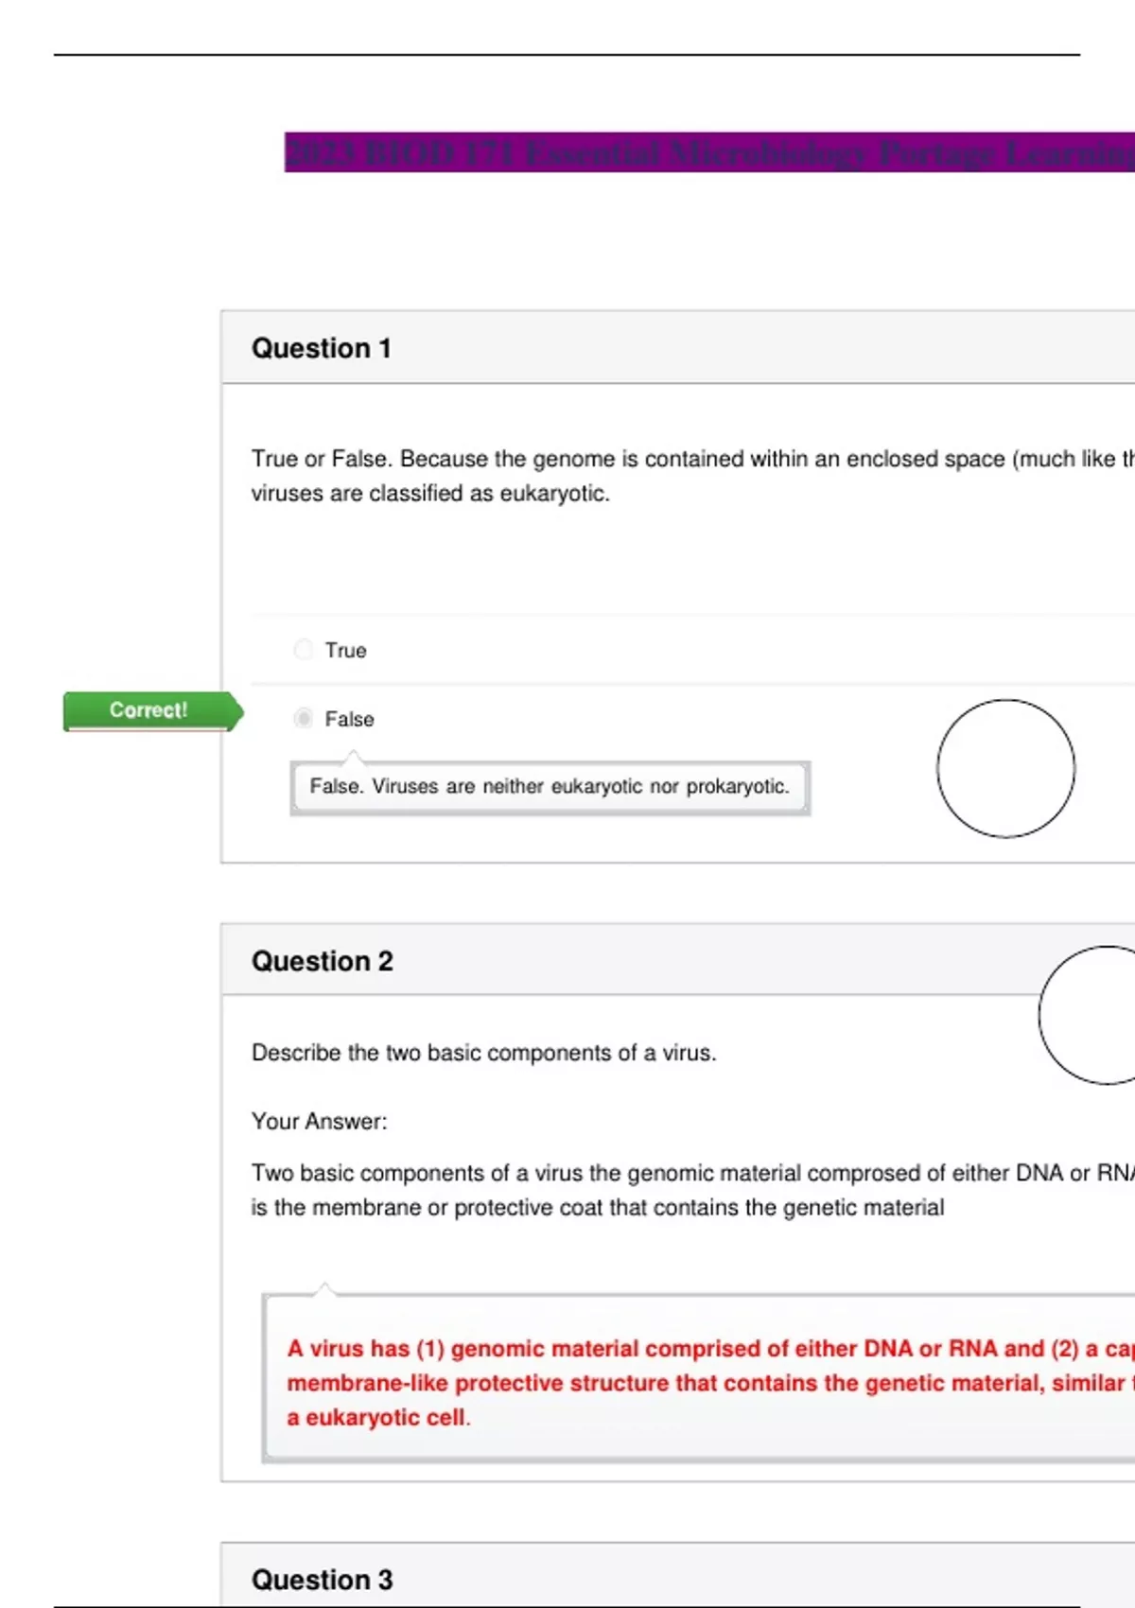Click the 'True' answer label text
Screen dimensions: 1135x1608
click(x=346, y=651)
